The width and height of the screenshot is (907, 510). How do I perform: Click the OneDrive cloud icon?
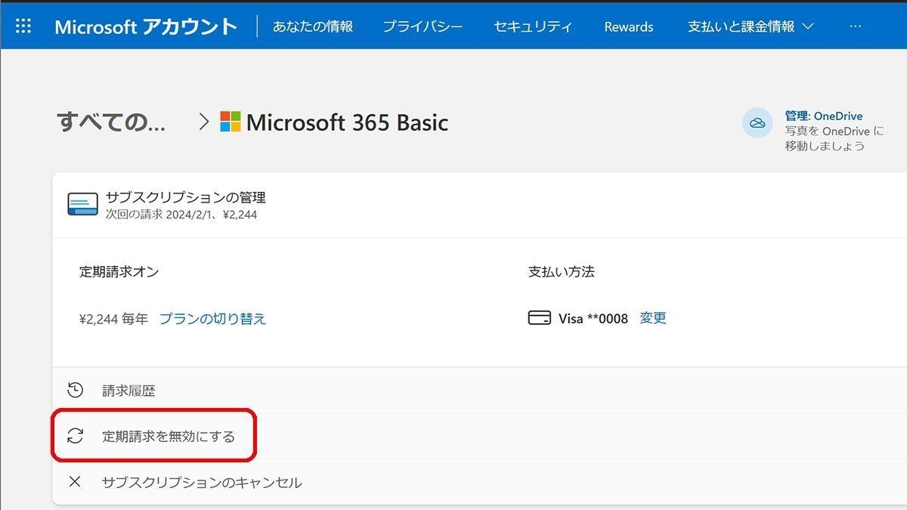(757, 123)
